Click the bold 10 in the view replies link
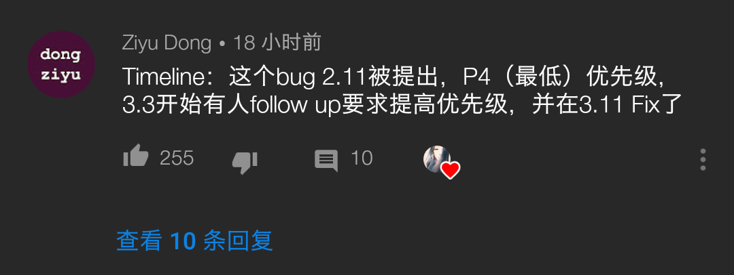 [x=183, y=241]
